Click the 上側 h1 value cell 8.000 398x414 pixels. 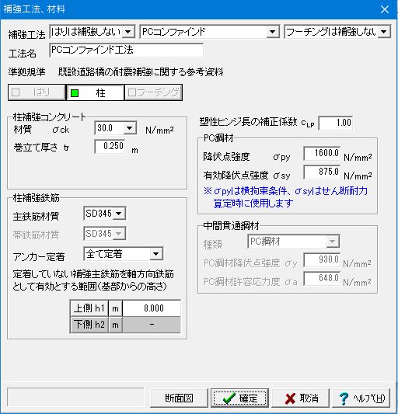(x=152, y=308)
